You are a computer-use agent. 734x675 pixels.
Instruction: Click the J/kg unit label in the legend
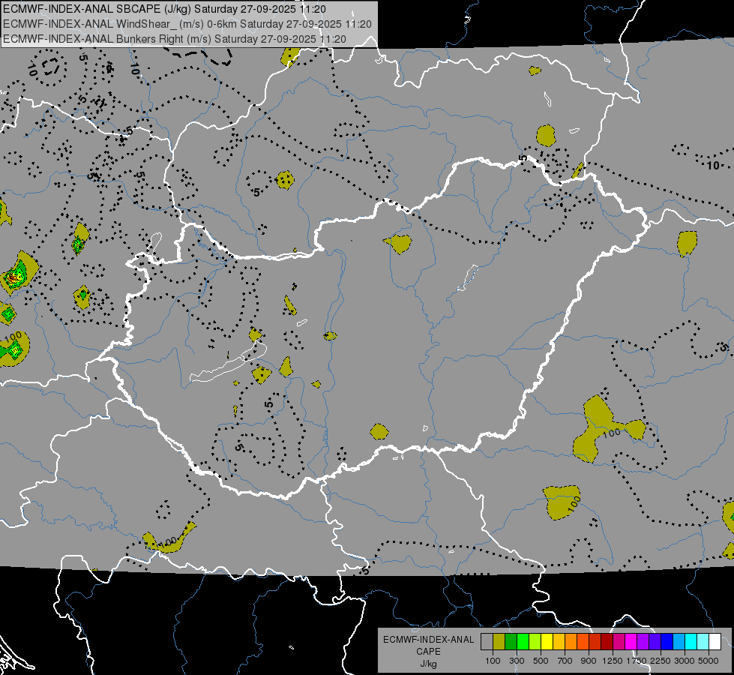pos(428,664)
